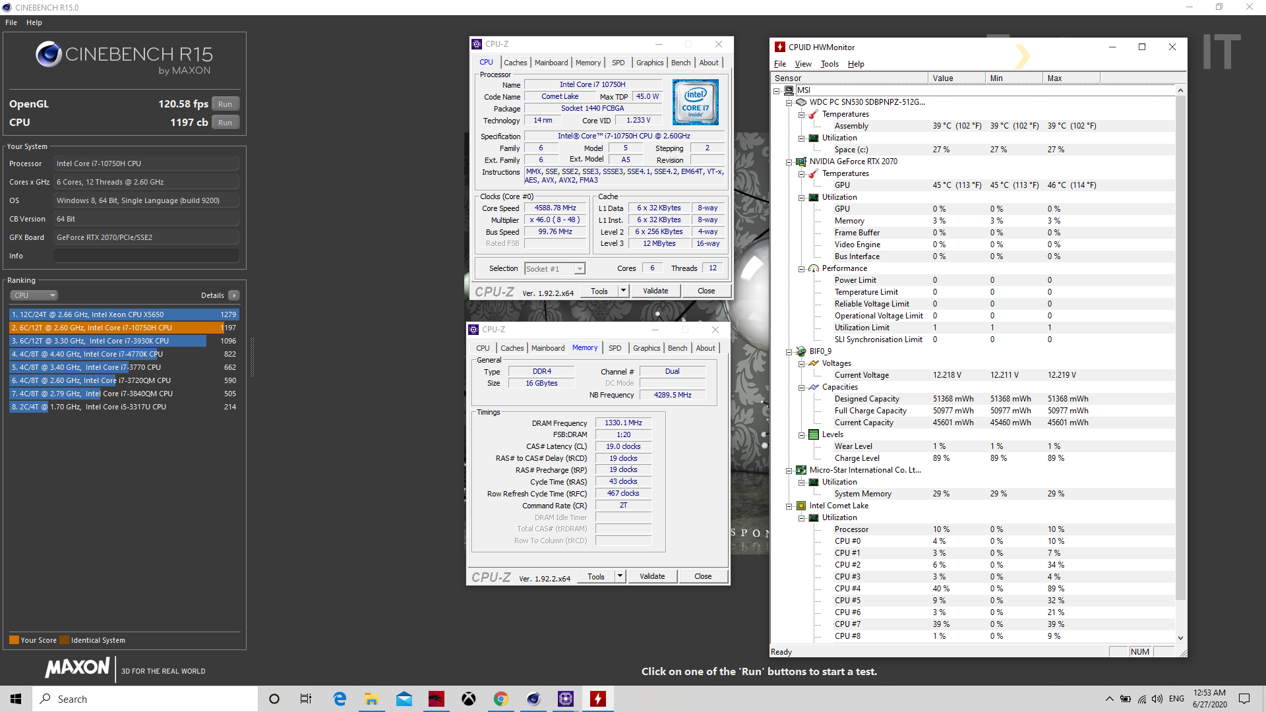1266x712 pixels.
Task: Collapse the Micro-Star International node
Action: 789,470
